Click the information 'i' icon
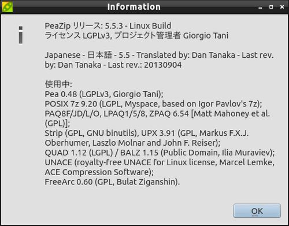289x226 pixels. pos(21,35)
